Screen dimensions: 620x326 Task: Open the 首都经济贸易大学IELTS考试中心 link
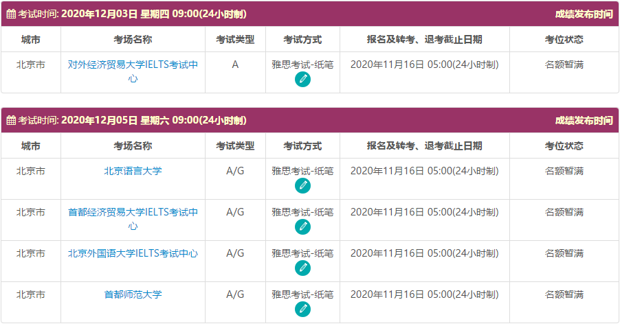tap(133, 219)
